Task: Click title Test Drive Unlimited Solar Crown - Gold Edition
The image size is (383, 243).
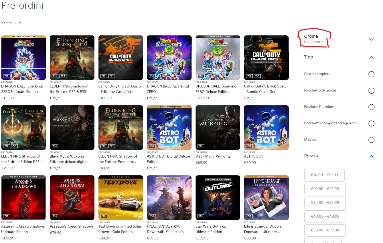Action: 120,229
